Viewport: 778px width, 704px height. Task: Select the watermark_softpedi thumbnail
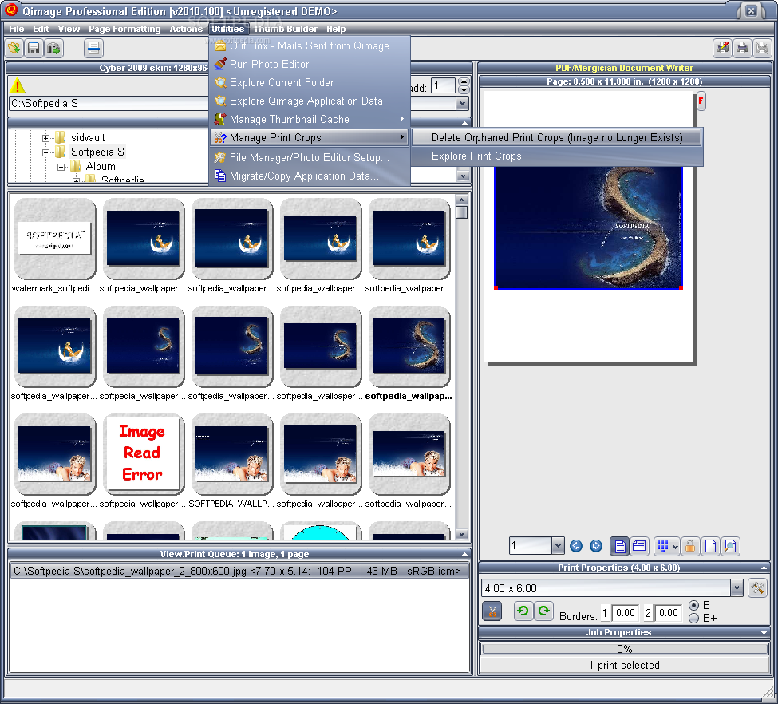click(x=54, y=239)
